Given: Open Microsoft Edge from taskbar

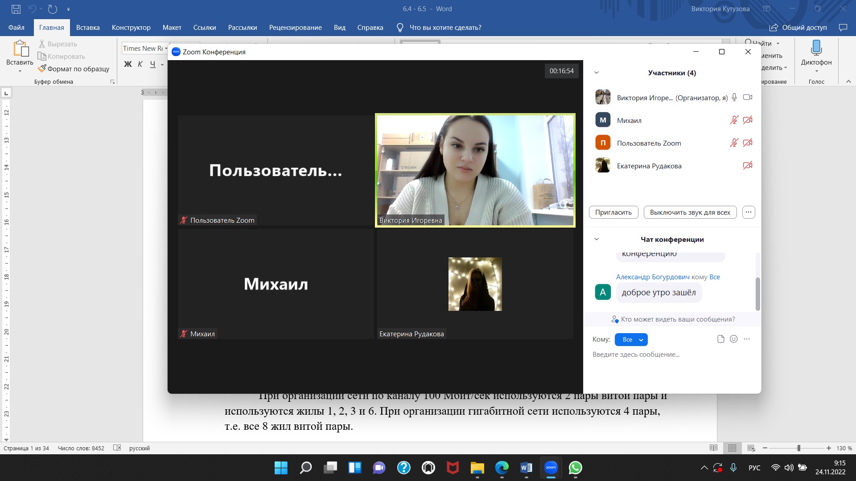Looking at the screenshot, I should [502, 468].
